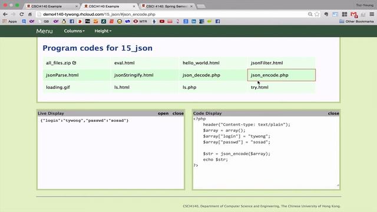Select the active CSCI4140 Example tab
The width and height of the screenshot is (377, 212).
pyautogui.click(x=110, y=6)
